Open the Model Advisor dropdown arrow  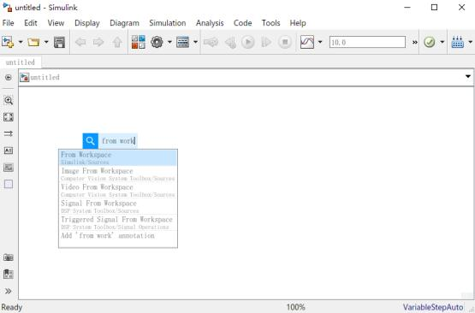pos(442,42)
